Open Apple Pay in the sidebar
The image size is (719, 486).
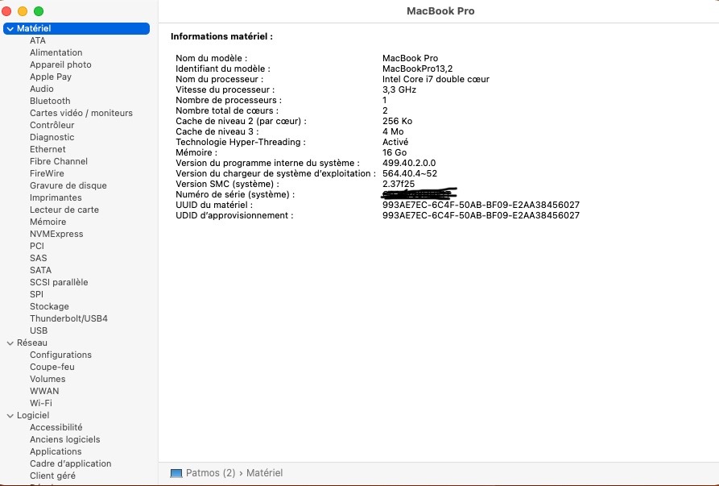tap(51, 77)
